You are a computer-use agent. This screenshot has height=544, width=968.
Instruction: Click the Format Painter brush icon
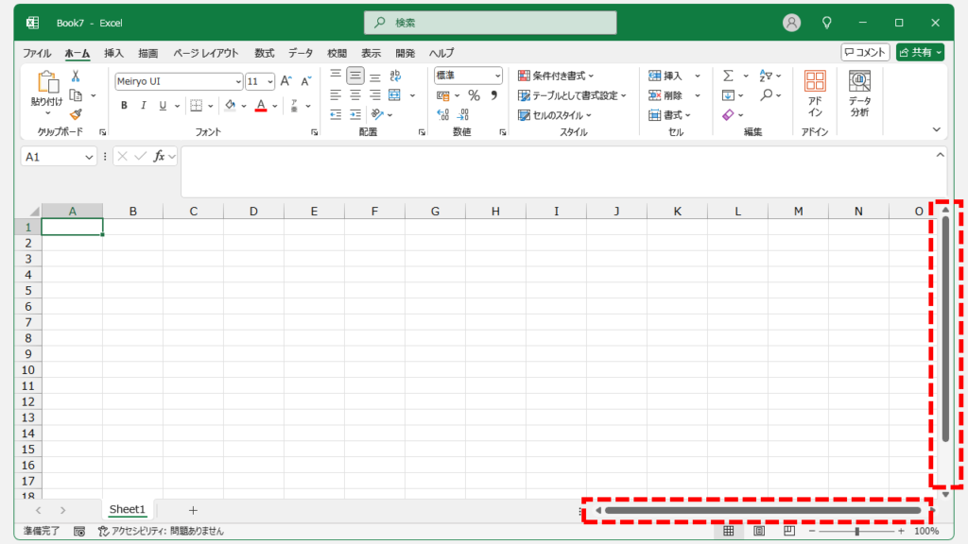point(76,114)
